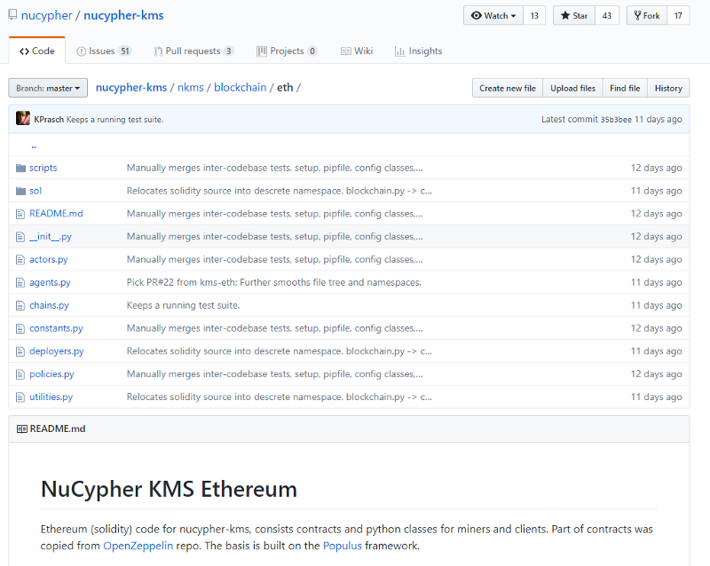Click the sol folder icon
This screenshot has height=566, width=710.
click(20, 191)
